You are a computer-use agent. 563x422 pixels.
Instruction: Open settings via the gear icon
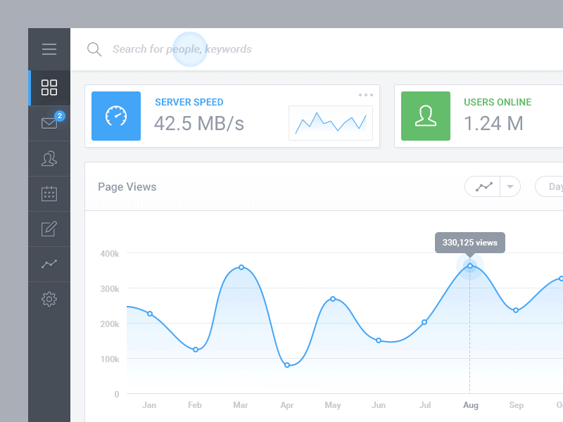(x=49, y=299)
